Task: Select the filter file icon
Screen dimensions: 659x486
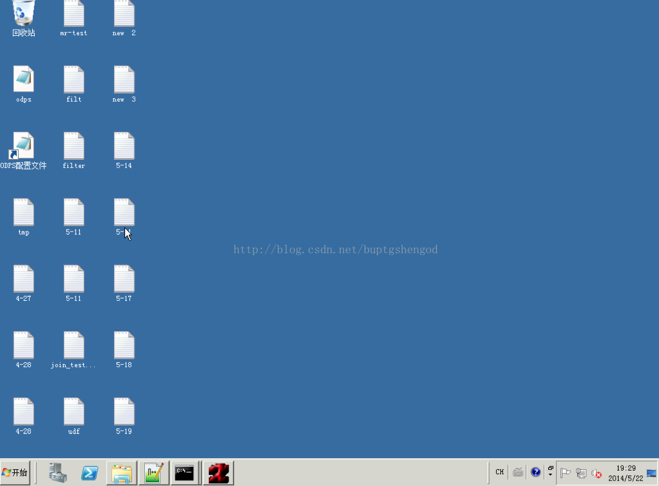Action: coord(74,150)
